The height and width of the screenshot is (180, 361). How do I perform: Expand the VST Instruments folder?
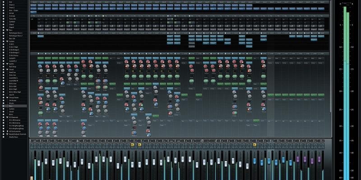pos(7,131)
